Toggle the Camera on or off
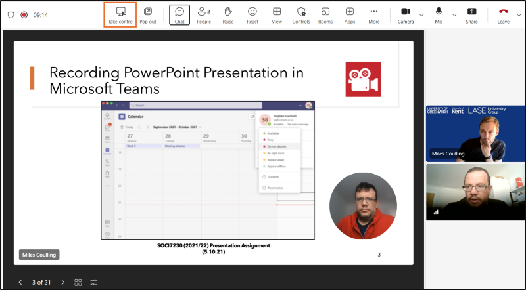This screenshot has width=526, height=290. point(406,15)
